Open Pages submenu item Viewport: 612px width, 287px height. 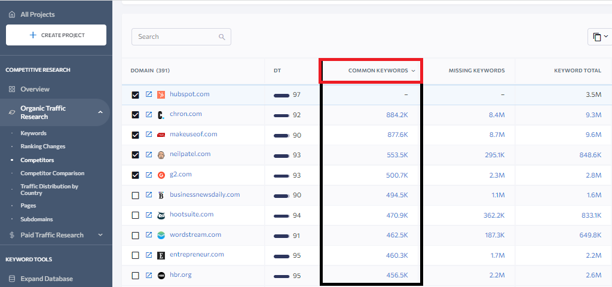28,206
